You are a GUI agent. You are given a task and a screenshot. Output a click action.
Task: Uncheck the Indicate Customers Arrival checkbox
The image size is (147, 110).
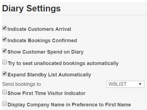click(x=4, y=28)
